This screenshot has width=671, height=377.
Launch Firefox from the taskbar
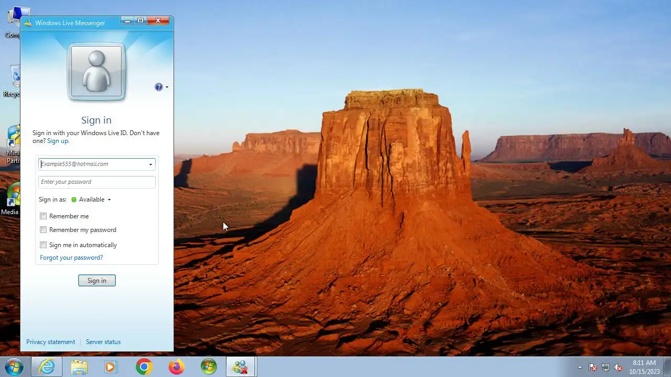[x=176, y=367]
